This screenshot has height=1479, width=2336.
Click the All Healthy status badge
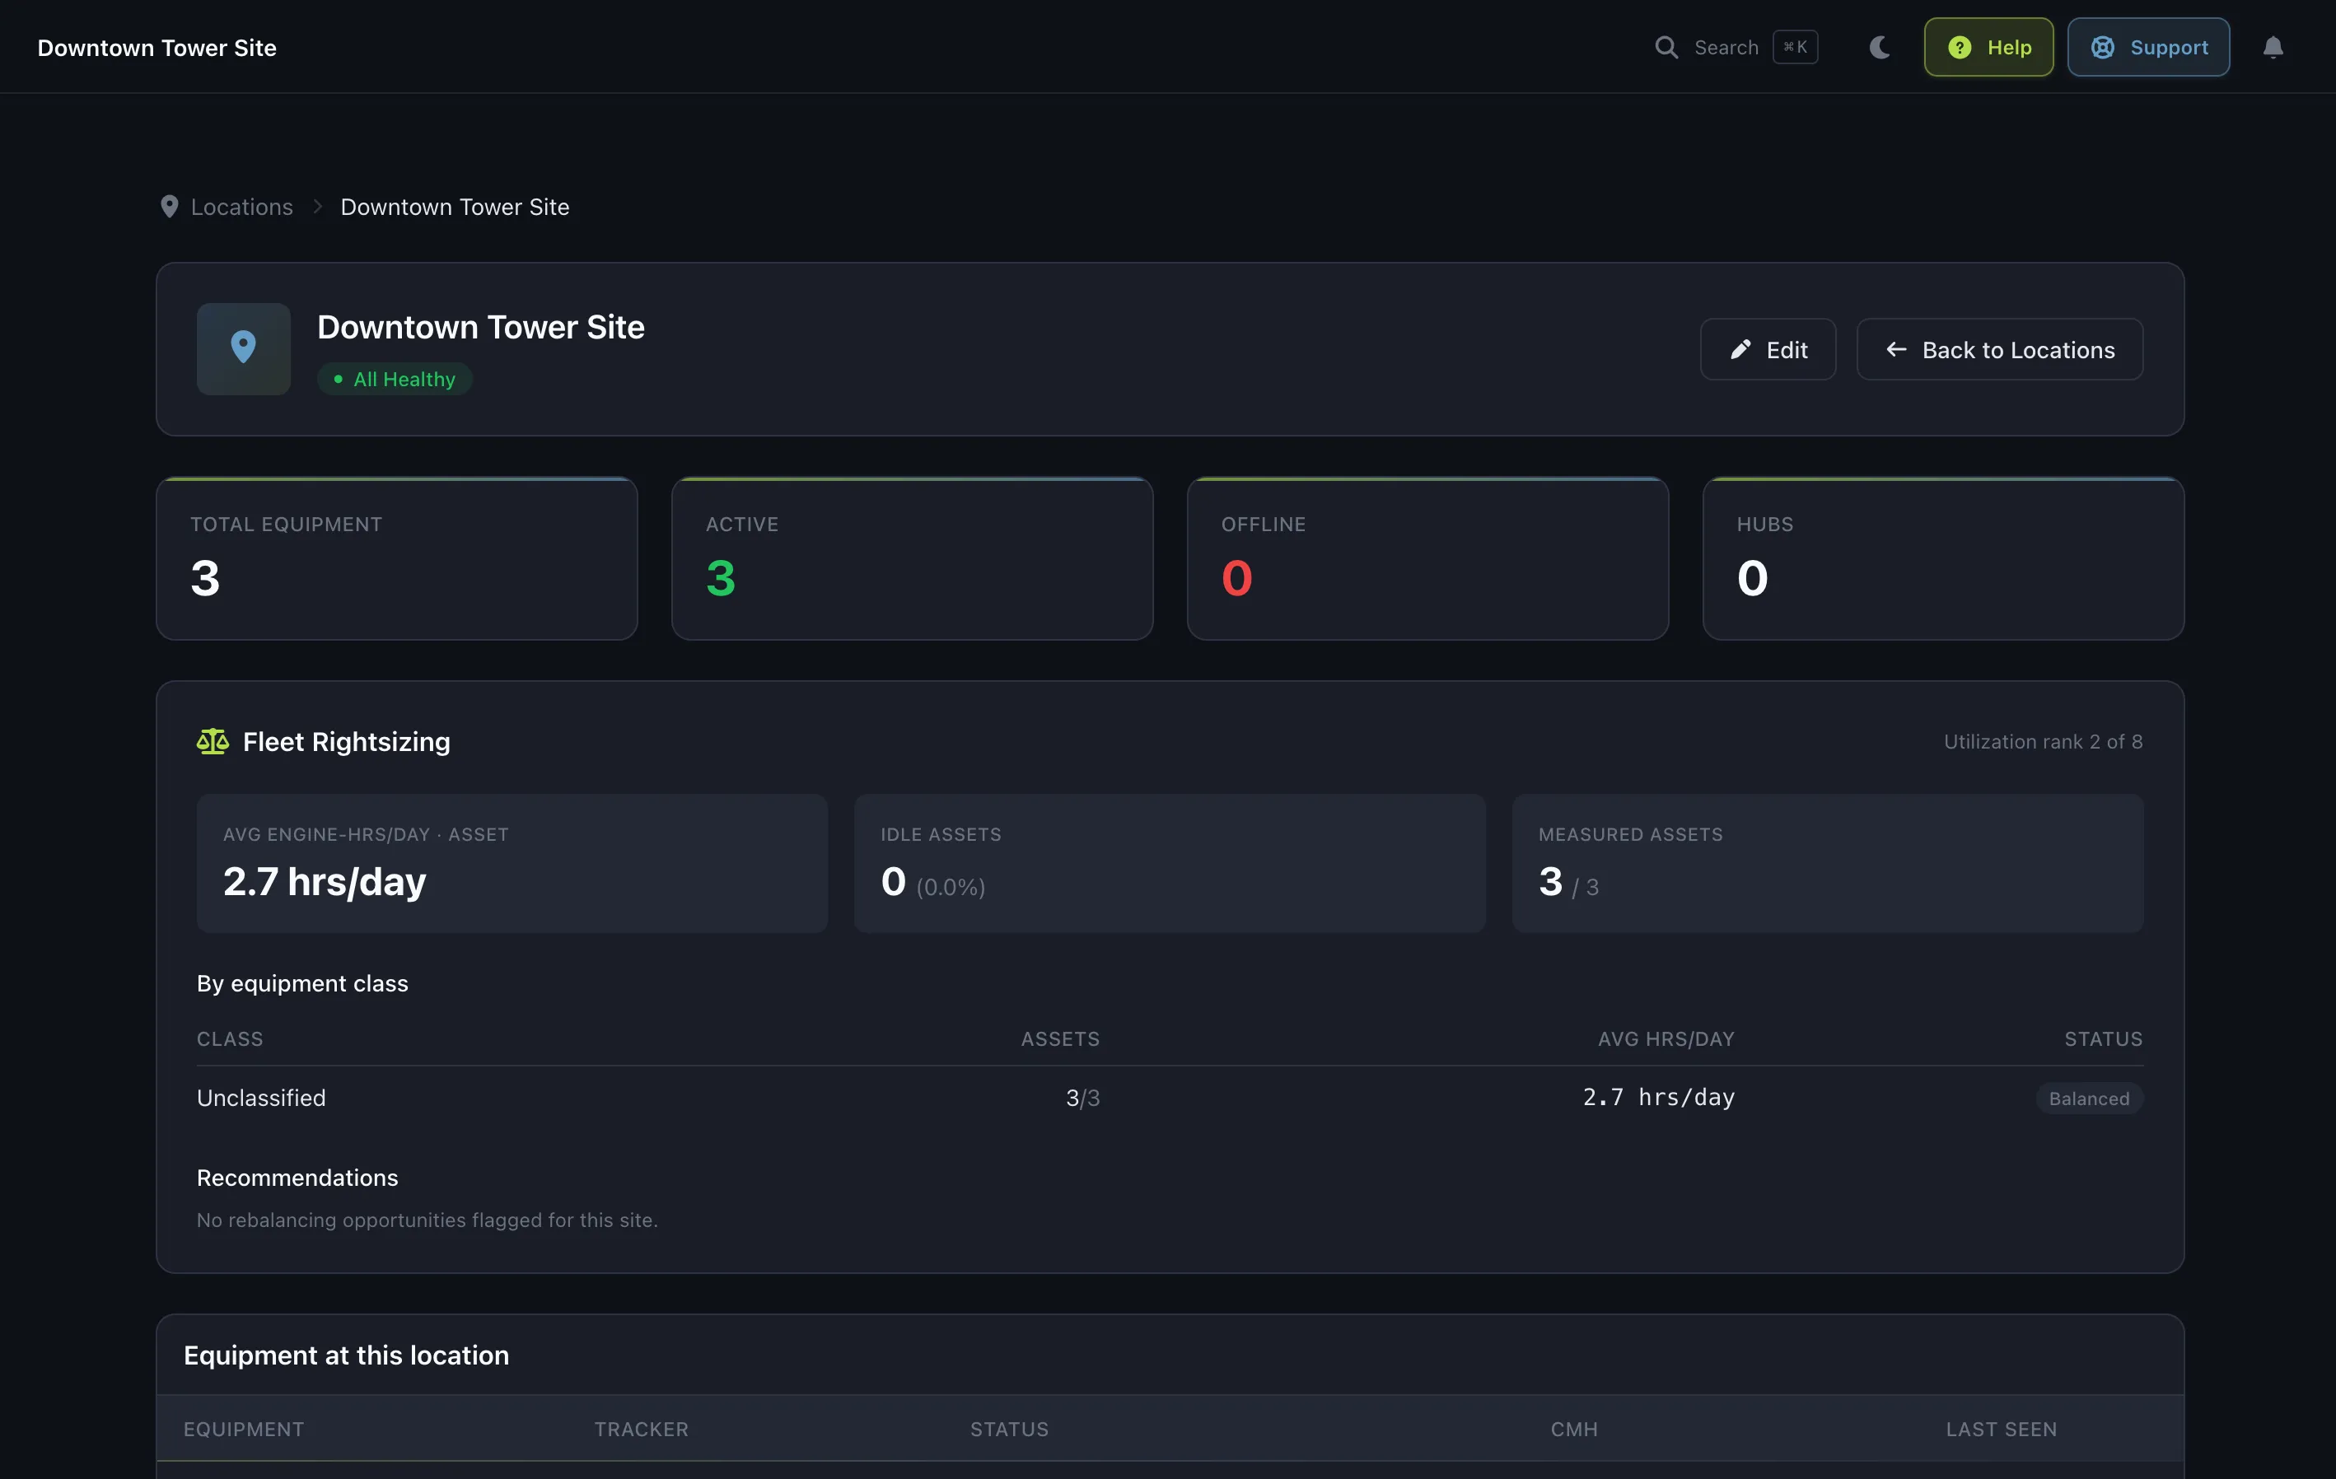click(395, 379)
